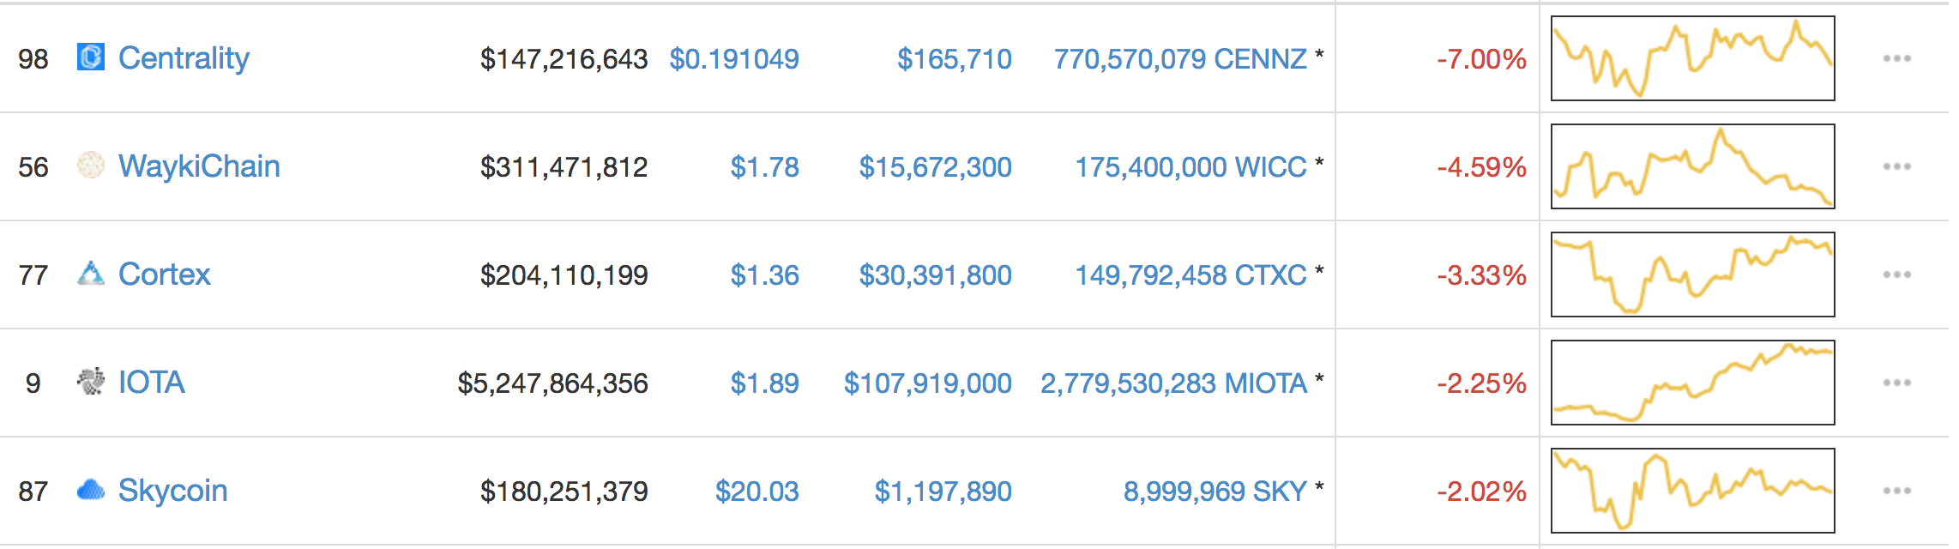Open the more options dots for IOTA
Image resolution: width=1959 pixels, height=549 pixels.
click(x=1896, y=383)
